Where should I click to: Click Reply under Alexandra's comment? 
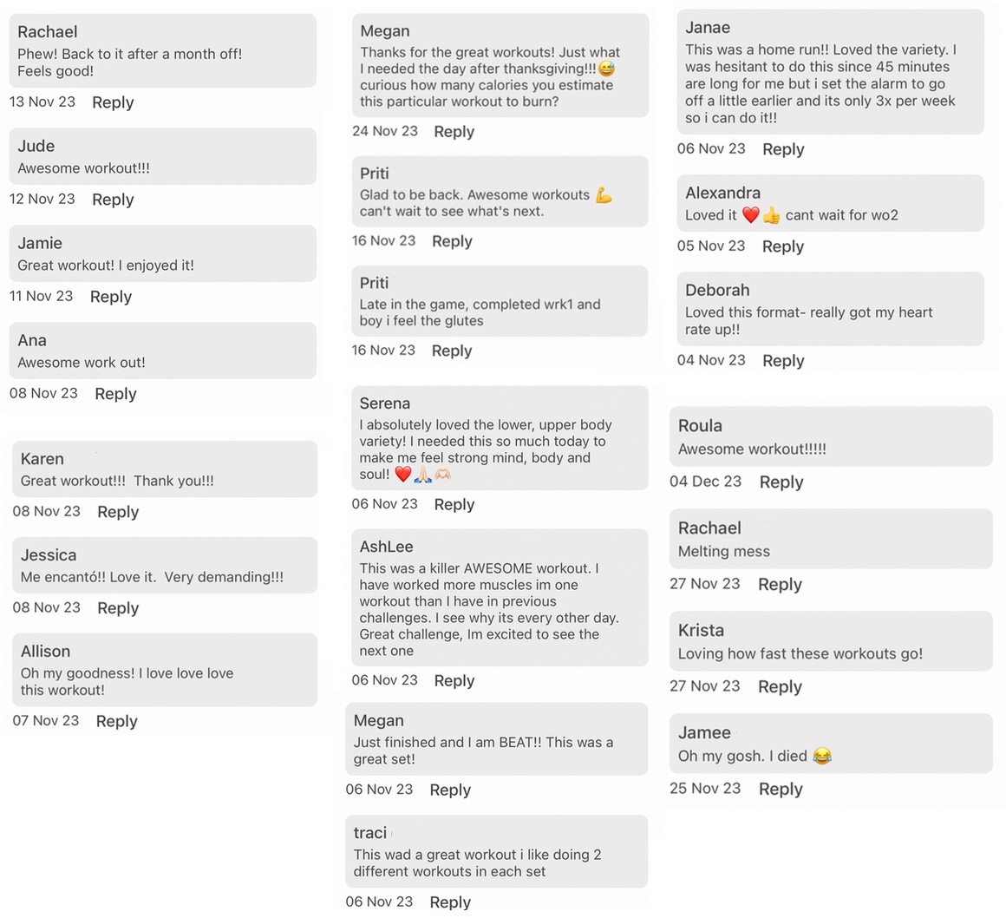coord(783,246)
